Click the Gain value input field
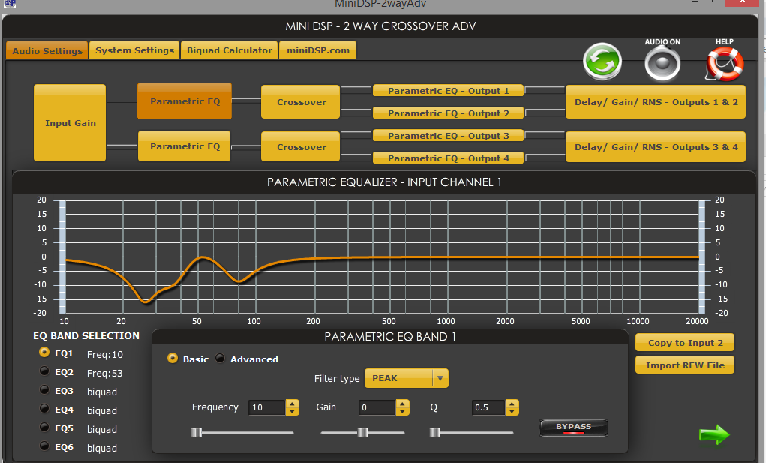 (377, 407)
